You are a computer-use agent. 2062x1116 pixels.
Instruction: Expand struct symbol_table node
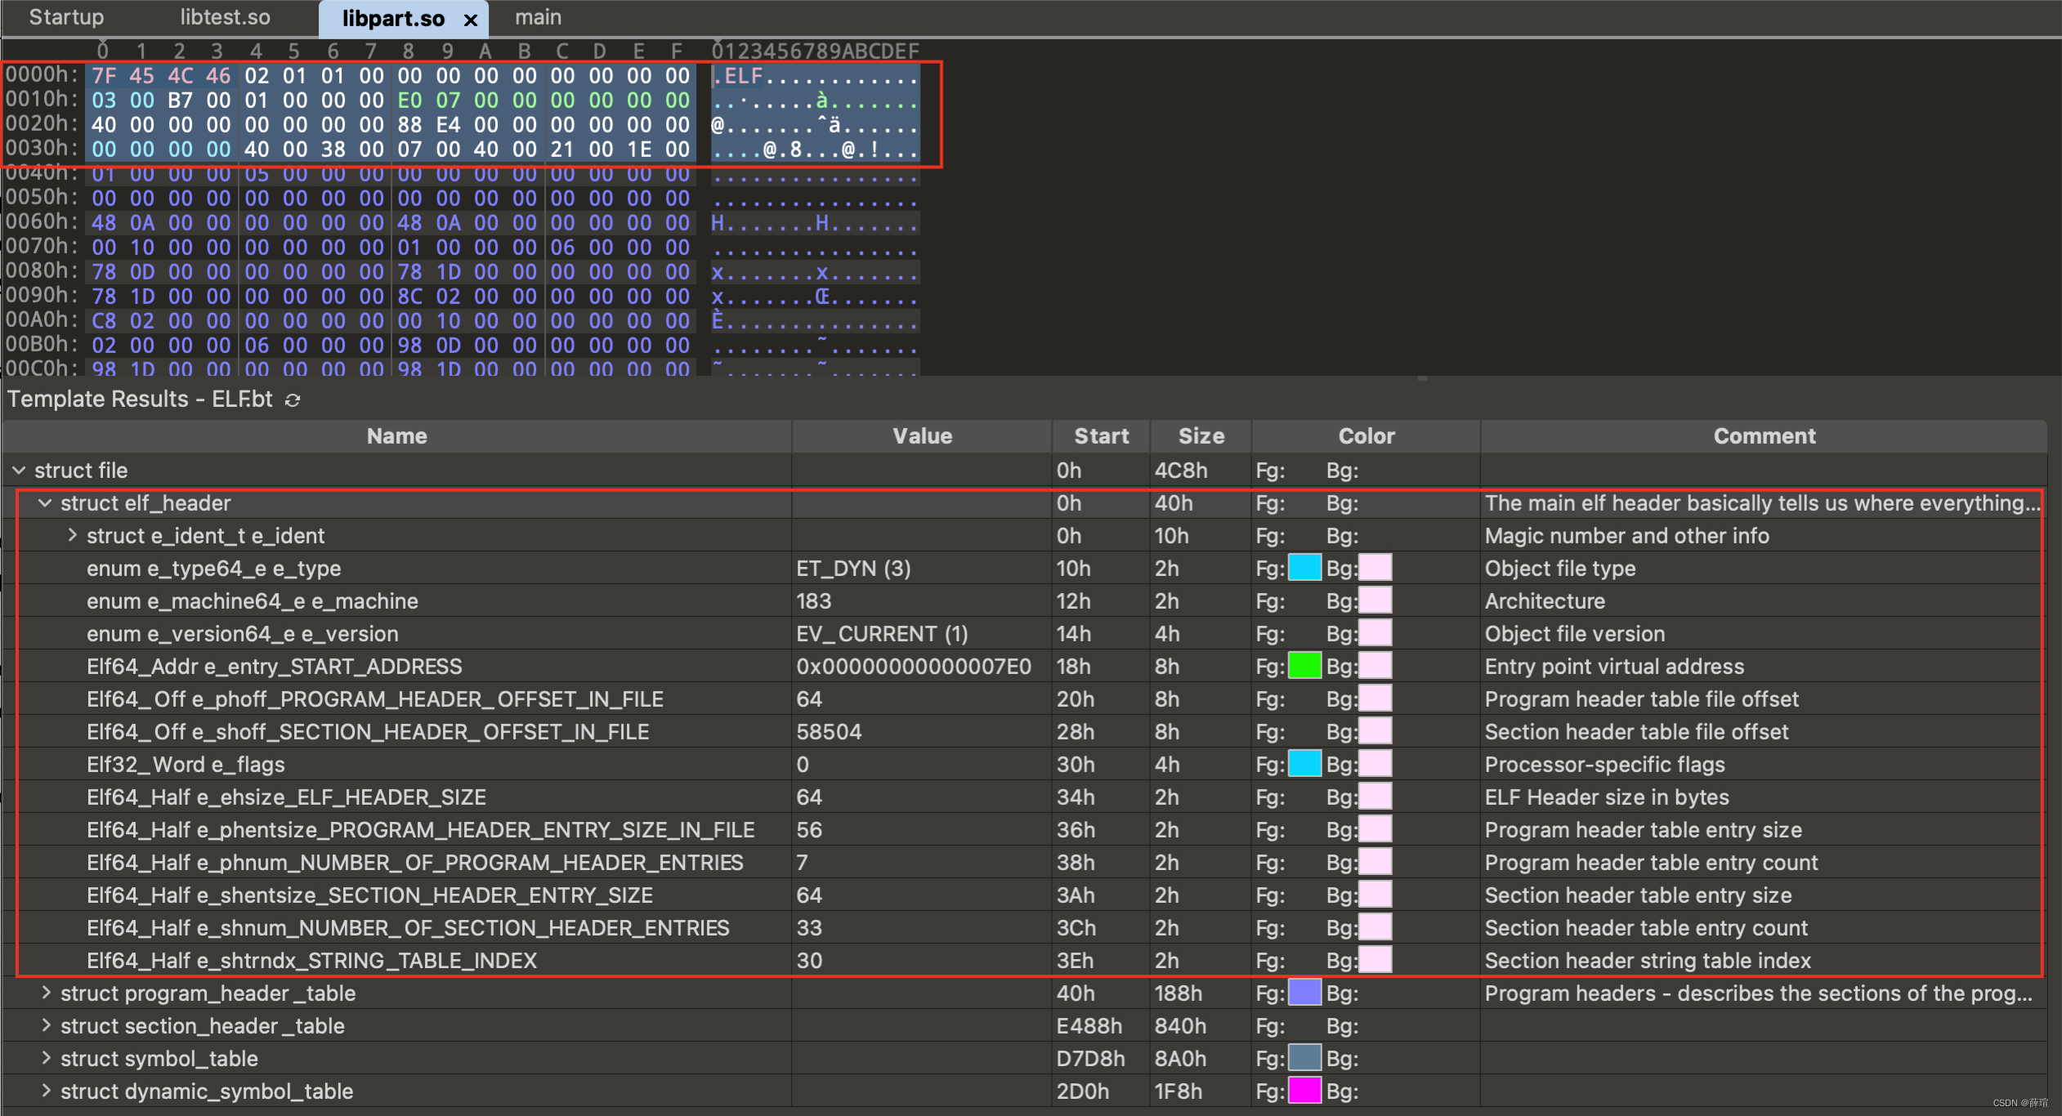pos(46,1058)
